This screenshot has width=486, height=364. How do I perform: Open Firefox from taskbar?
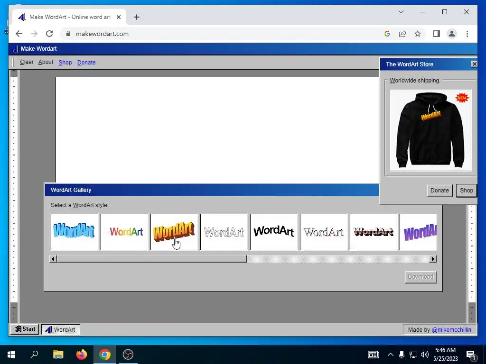click(82, 355)
